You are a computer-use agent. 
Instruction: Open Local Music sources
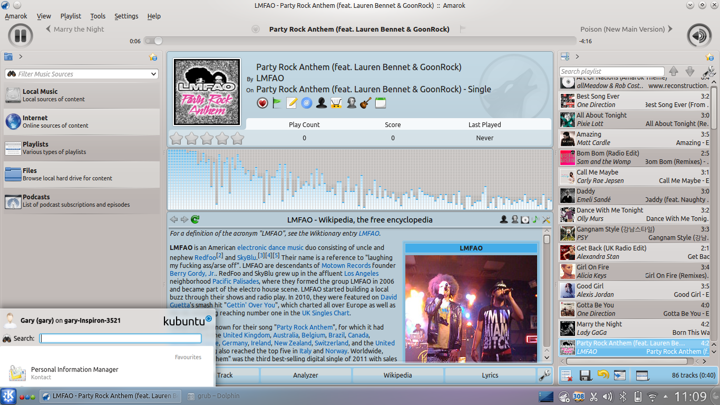tap(82, 95)
